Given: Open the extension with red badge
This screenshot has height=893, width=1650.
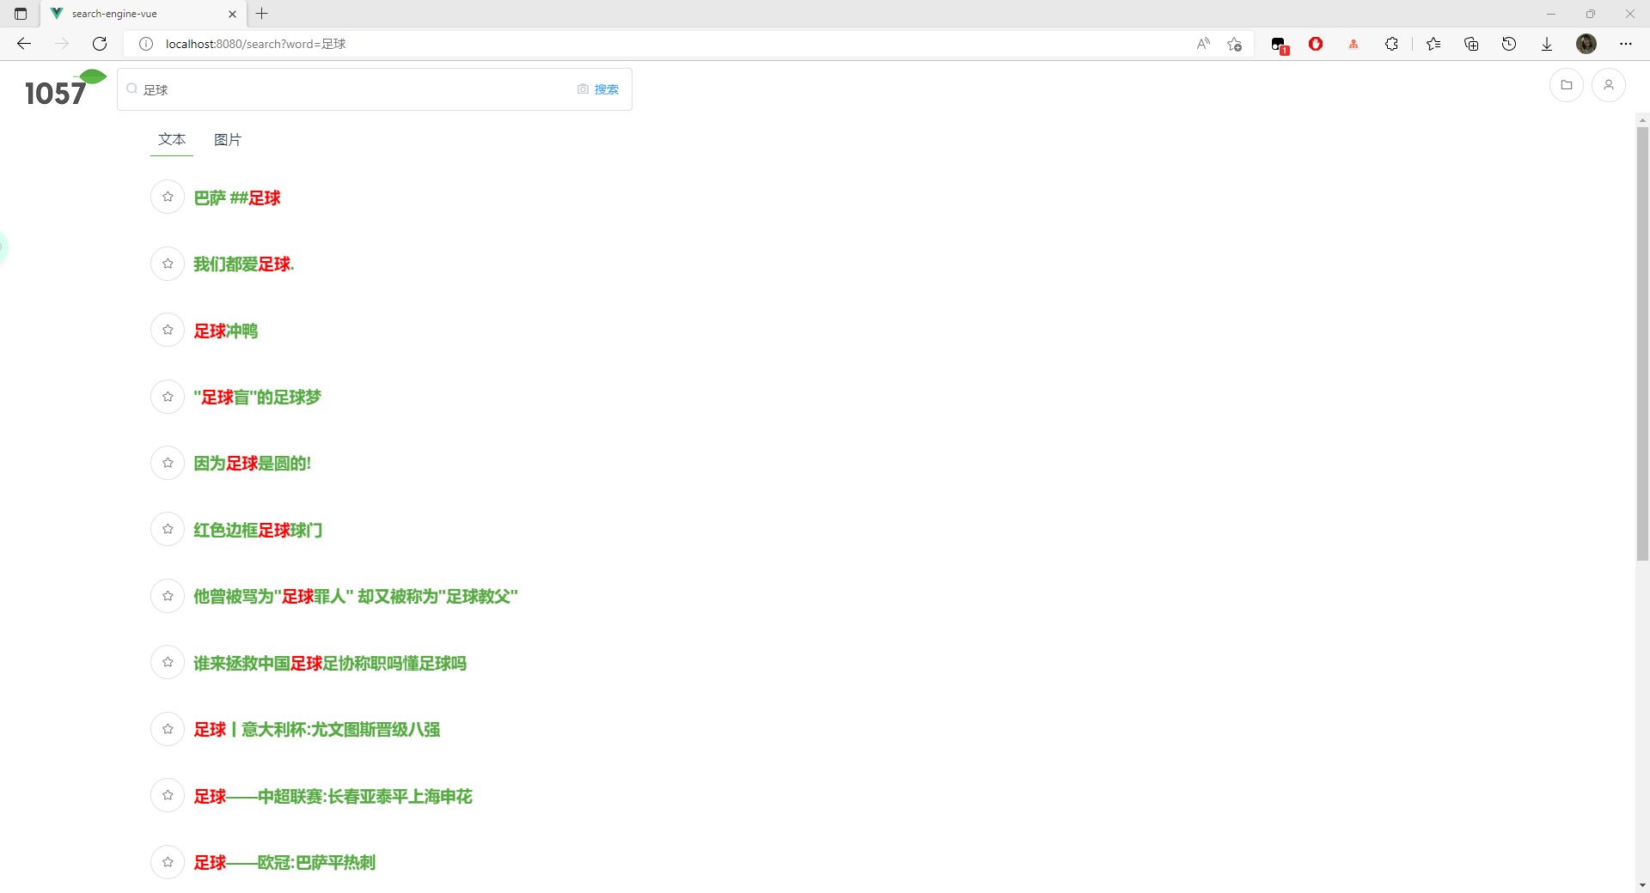Looking at the screenshot, I should tap(1280, 45).
